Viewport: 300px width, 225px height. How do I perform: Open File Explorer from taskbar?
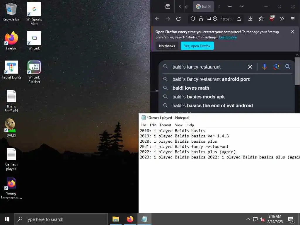tap(115, 219)
